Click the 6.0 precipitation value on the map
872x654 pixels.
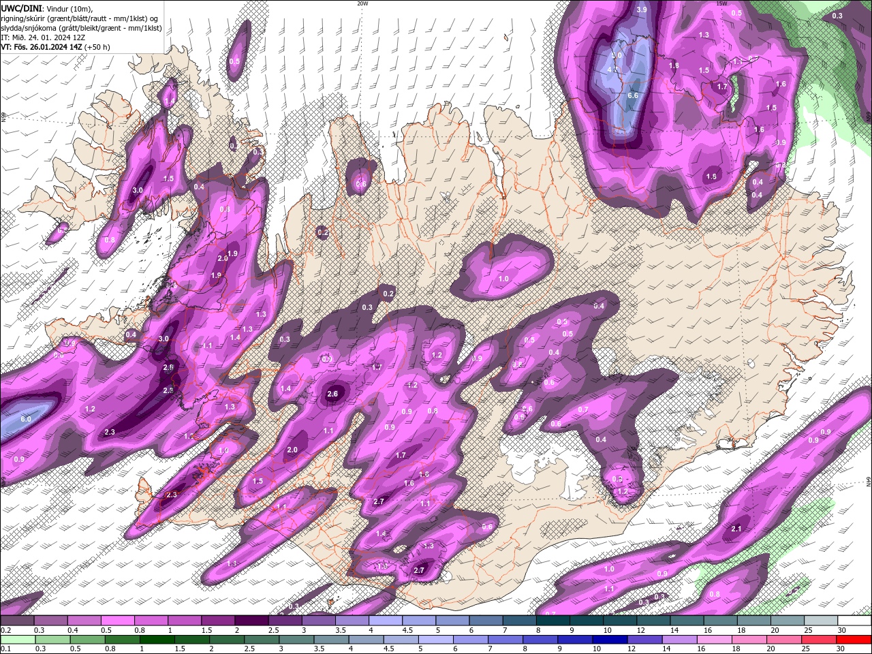tap(26, 419)
